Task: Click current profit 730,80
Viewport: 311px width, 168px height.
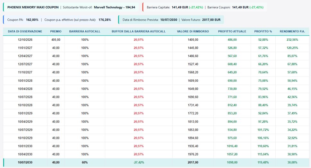Action: [x=232, y=89]
